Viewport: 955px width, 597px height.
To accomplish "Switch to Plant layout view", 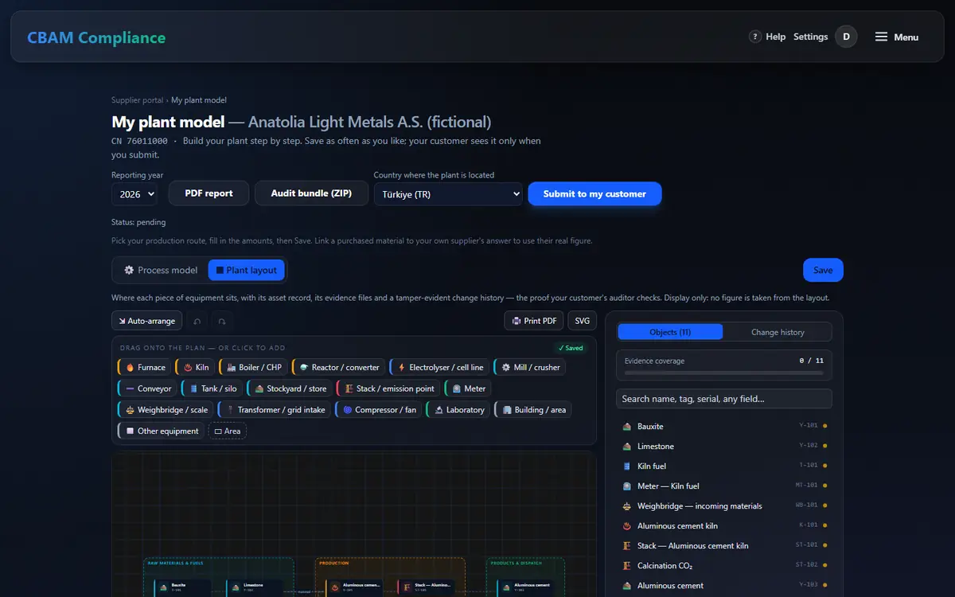I will tap(247, 270).
